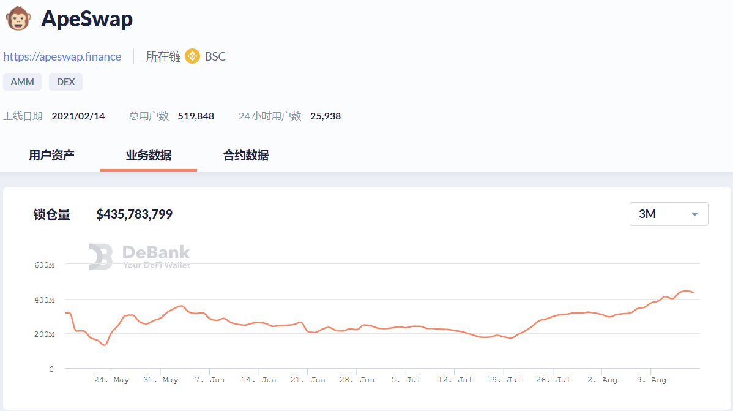Click the 26. Jul axis date
This screenshot has width=733, height=411.
coord(553,380)
